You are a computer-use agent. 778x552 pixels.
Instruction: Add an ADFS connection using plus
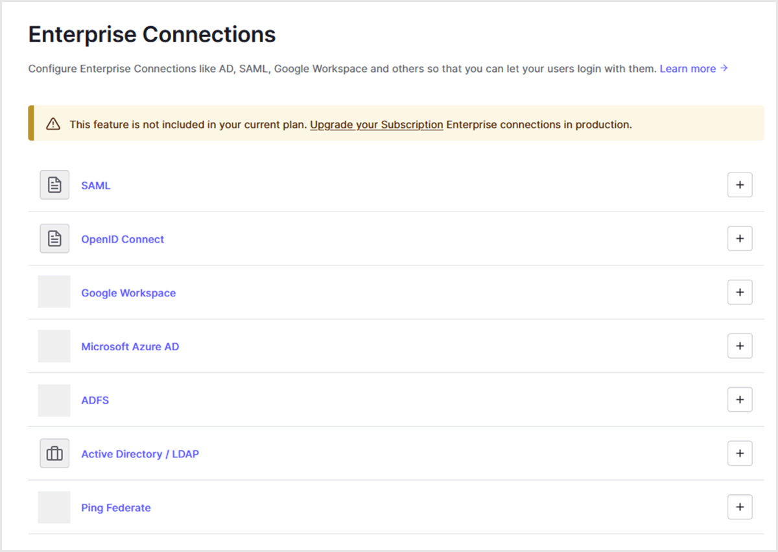740,400
